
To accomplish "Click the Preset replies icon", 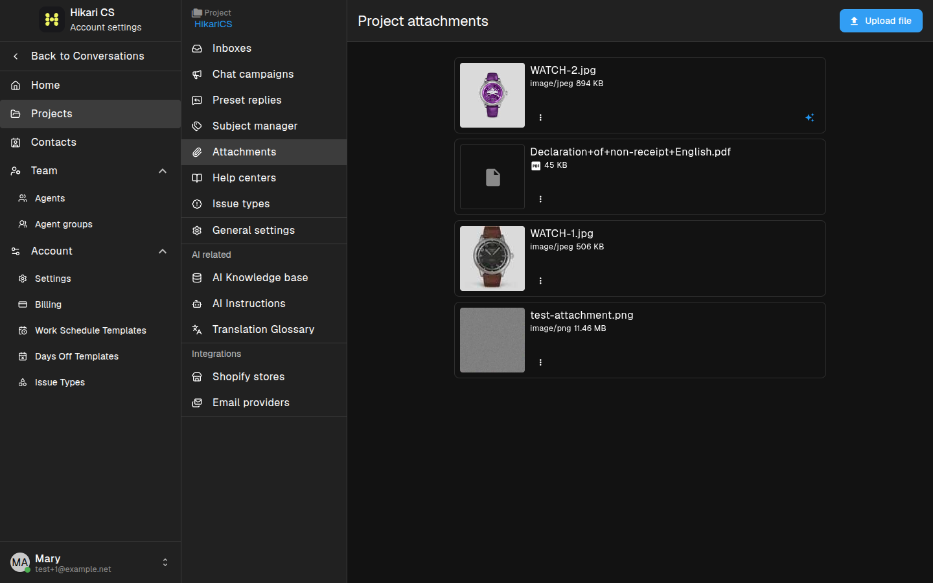I will click(197, 100).
